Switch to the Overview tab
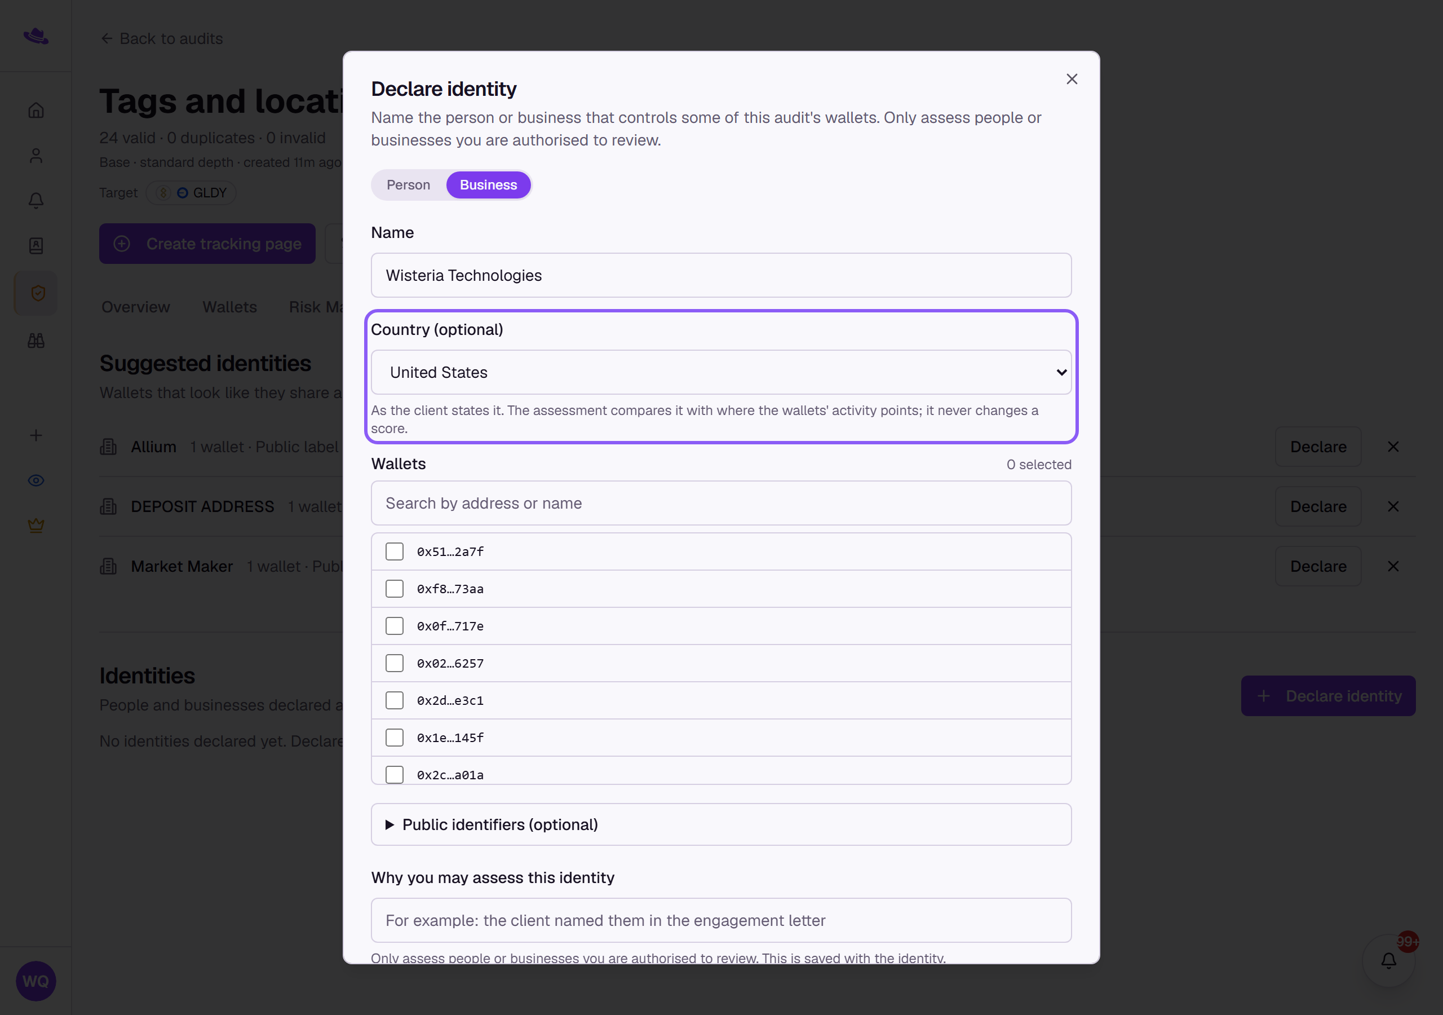Viewport: 1443px width, 1015px height. [136, 307]
